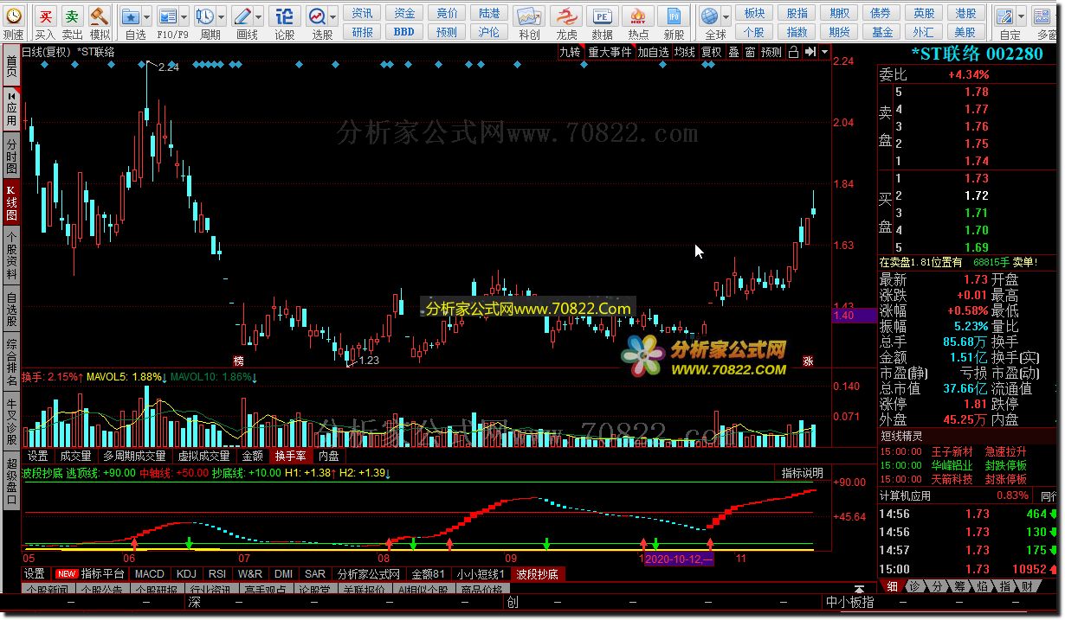
Task: Select the 诊 tab at bottom right
Action: point(915,586)
